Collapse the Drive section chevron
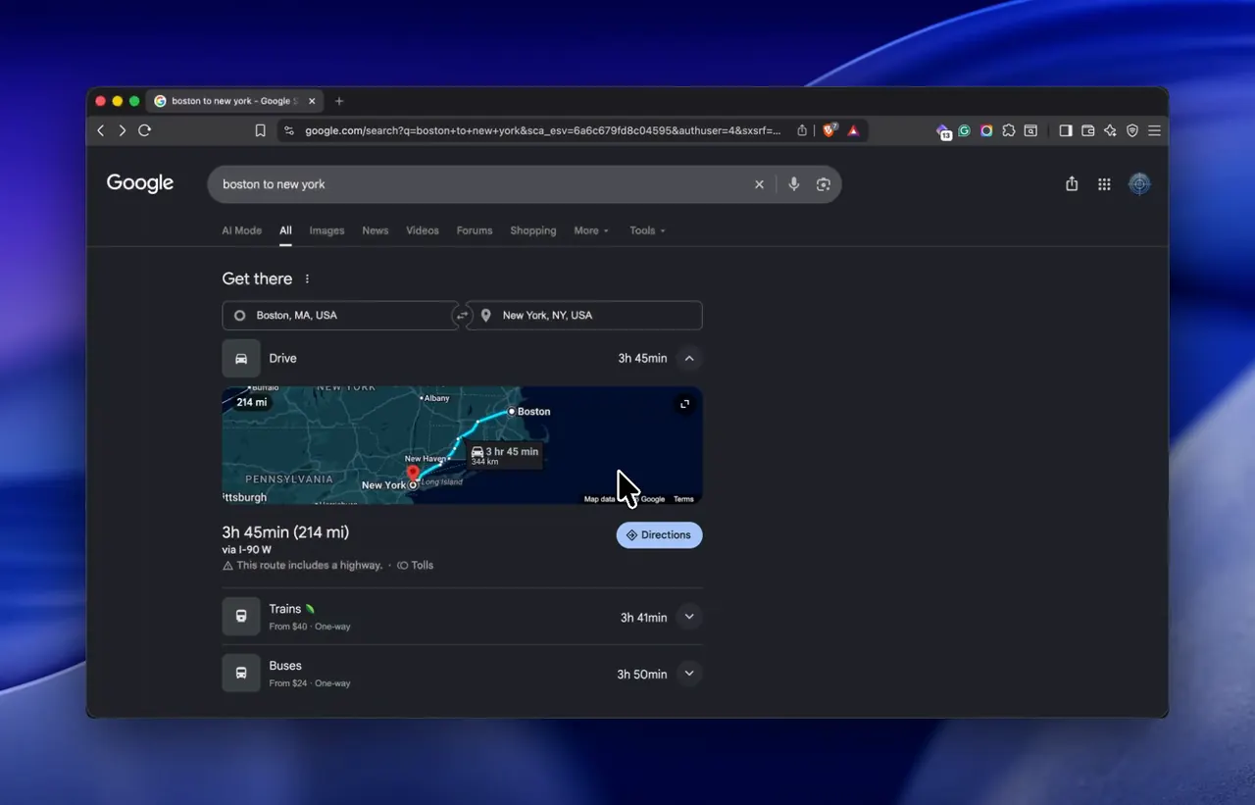 689,358
